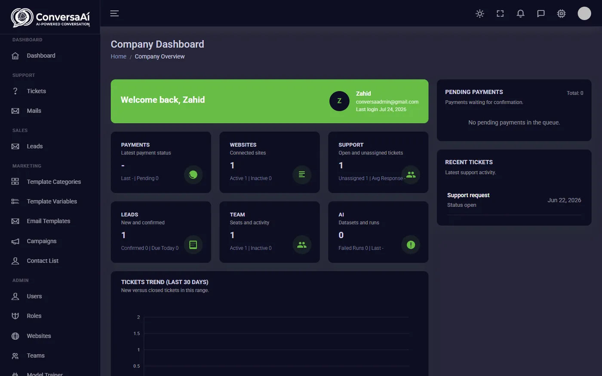This screenshot has height=376, width=602.
Task: Open the chat messages icon in the header
Action: 541,14
